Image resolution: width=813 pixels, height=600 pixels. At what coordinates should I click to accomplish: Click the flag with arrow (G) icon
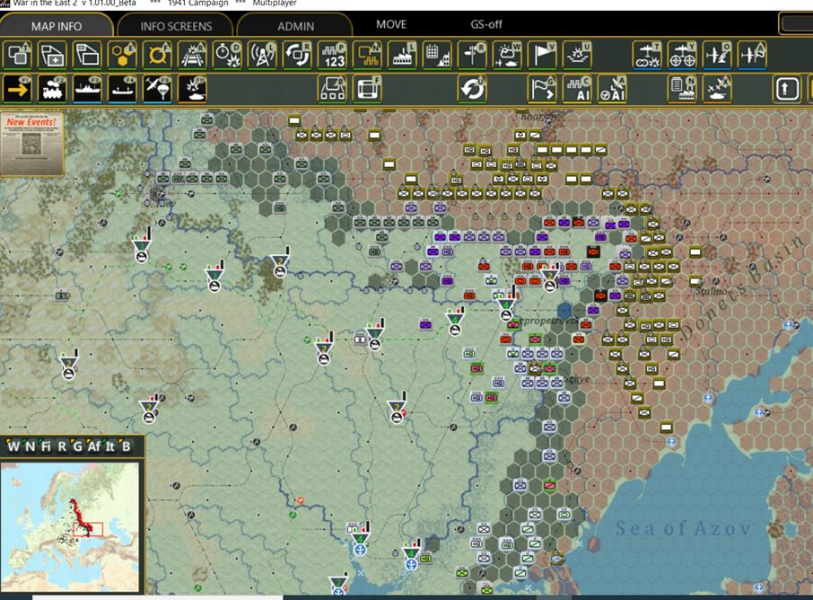542,89
